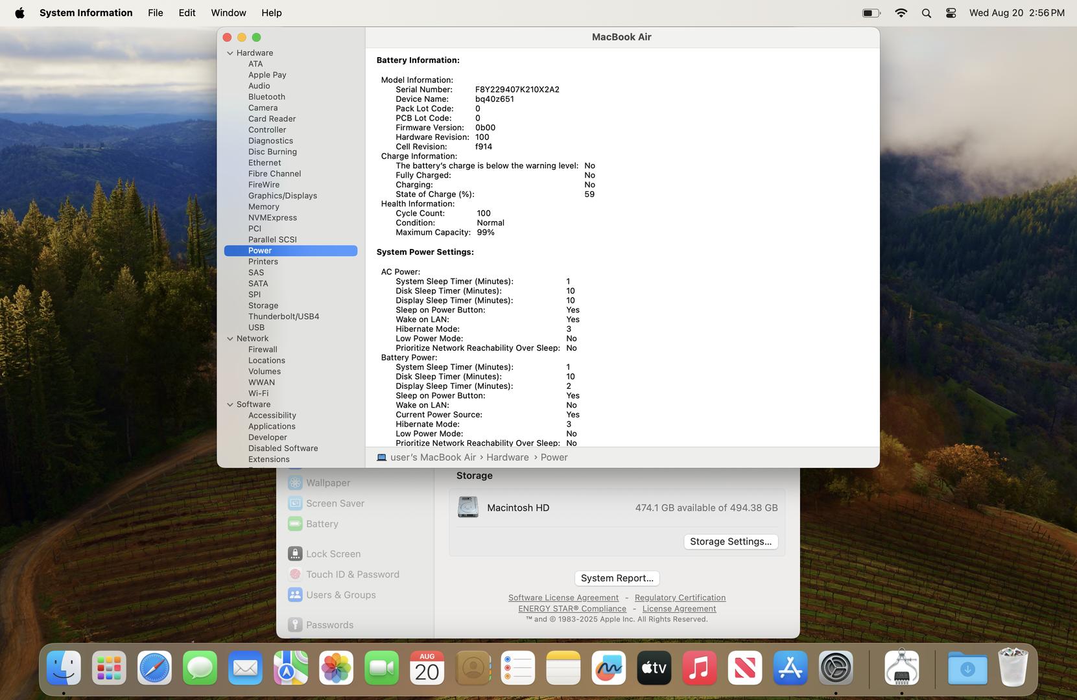1077x700 pixels.
Task: Click the battery status icon in menu bar
Action: [x=871, y=13]
